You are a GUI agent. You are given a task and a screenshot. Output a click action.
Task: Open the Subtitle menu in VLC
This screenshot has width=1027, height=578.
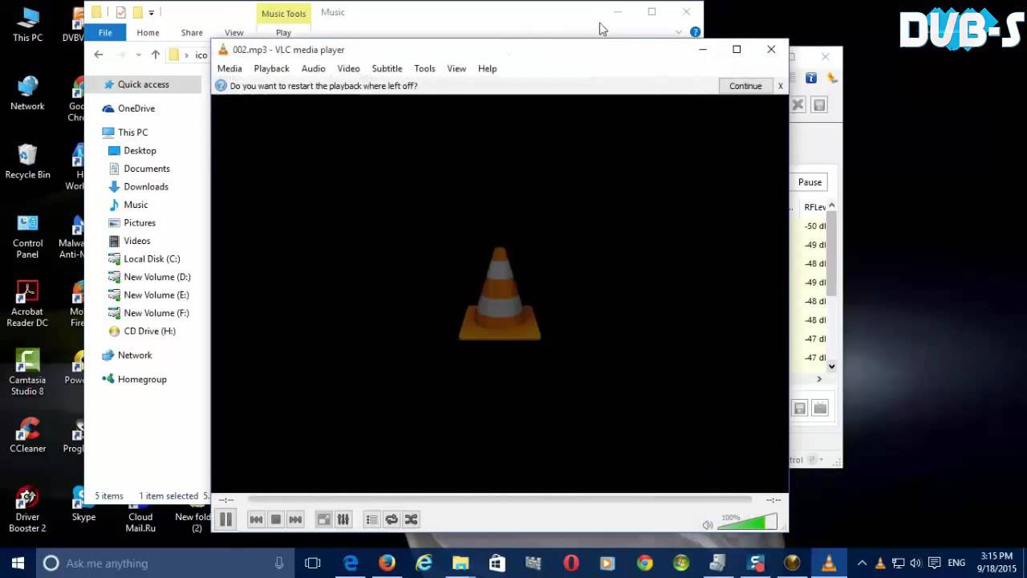tap(387, 68)
